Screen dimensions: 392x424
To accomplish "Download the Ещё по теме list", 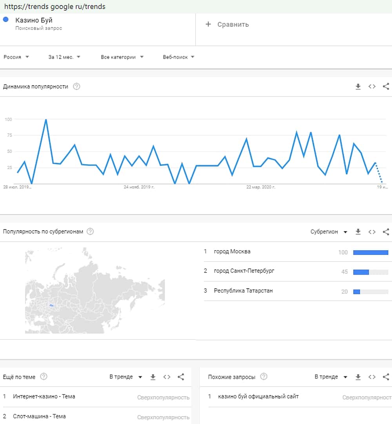I will [153, 377].
